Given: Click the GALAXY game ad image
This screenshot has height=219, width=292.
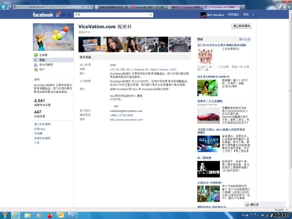Looking at the screenshot, I should pos(209,144).
